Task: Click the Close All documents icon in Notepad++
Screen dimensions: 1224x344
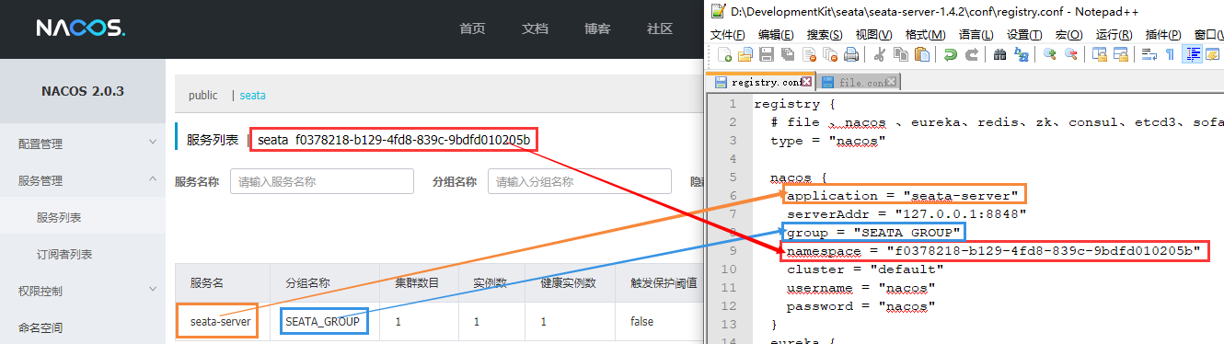Action: (830, 54)
